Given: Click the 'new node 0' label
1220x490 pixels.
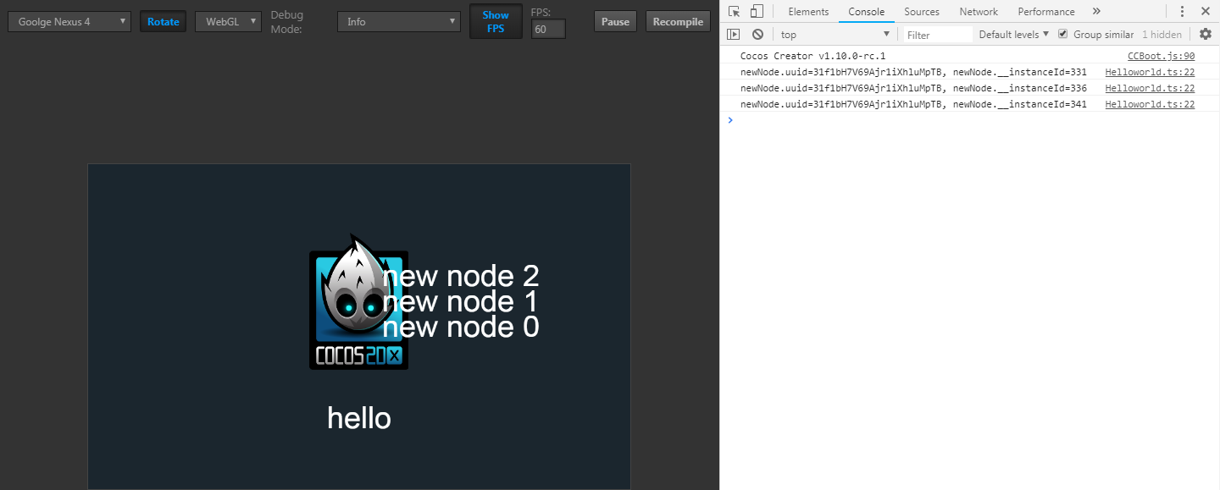Looking at the screenshot, I should pyautogui.click(x=461, y=327).
